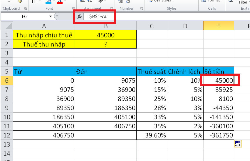Click Decrease Decimal in Number group
The width and height of the screenshot is (250, 161).
128,1
